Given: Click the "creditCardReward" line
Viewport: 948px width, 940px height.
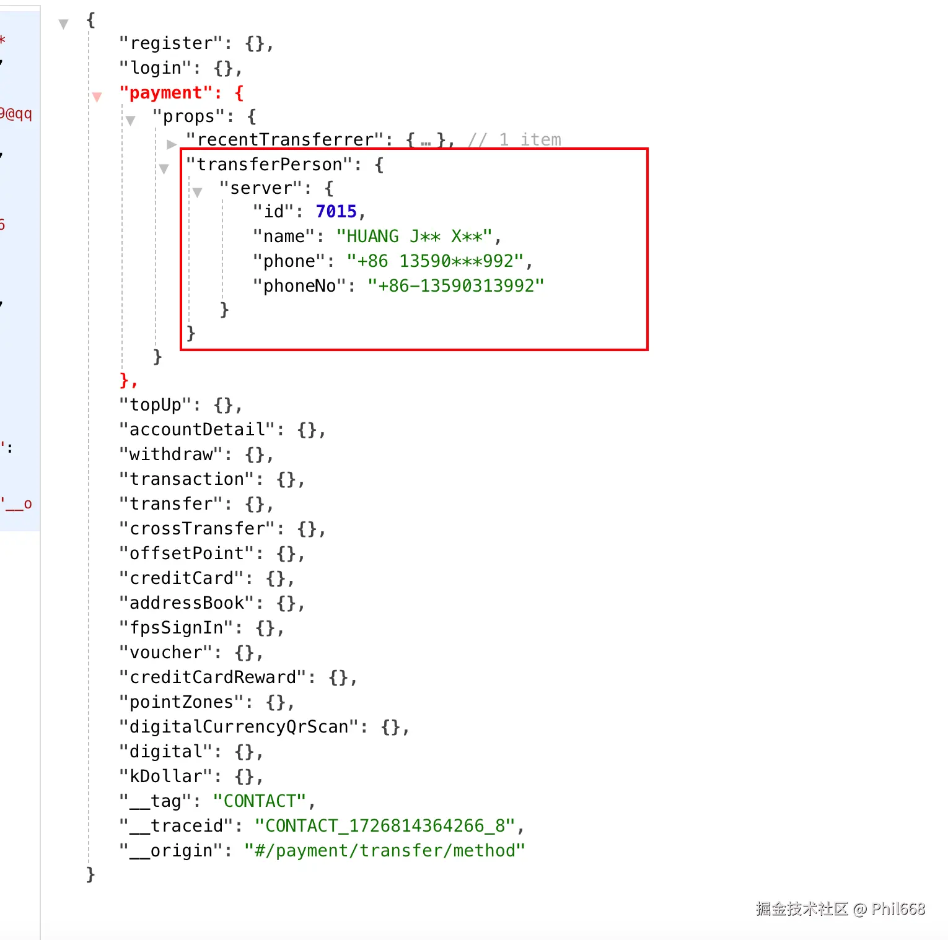Looking at the screenshot, I should point(238,677).
